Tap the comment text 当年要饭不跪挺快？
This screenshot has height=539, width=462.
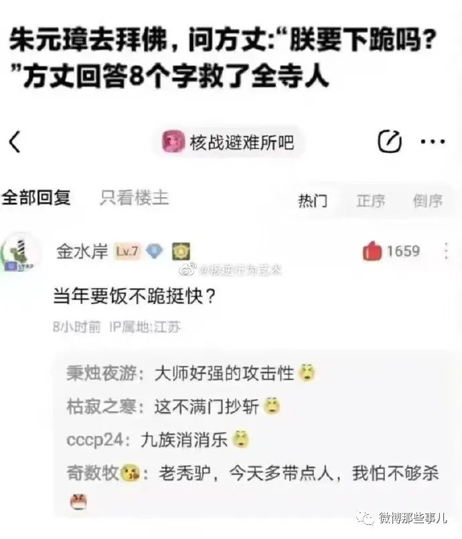click(x=135, y=296)
